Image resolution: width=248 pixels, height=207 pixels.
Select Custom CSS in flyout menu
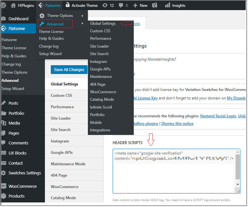click(x=100, y=31)
